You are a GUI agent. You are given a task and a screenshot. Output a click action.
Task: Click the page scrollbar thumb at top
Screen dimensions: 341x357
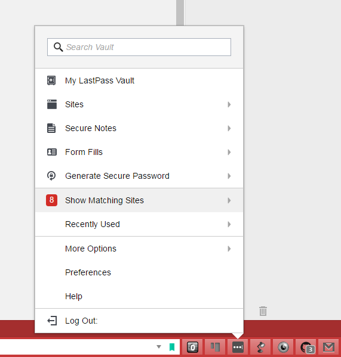pos(180,13)
